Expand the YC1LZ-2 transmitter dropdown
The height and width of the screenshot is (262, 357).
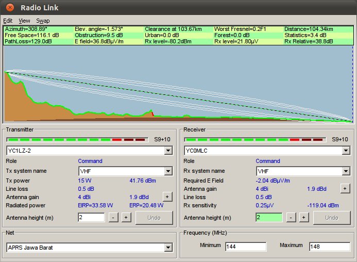[x=168, y=151]
